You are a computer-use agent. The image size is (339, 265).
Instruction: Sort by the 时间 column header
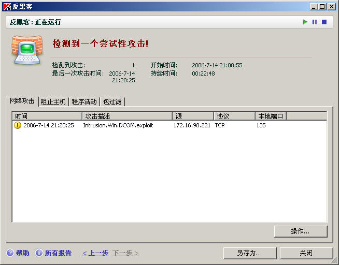47,116
